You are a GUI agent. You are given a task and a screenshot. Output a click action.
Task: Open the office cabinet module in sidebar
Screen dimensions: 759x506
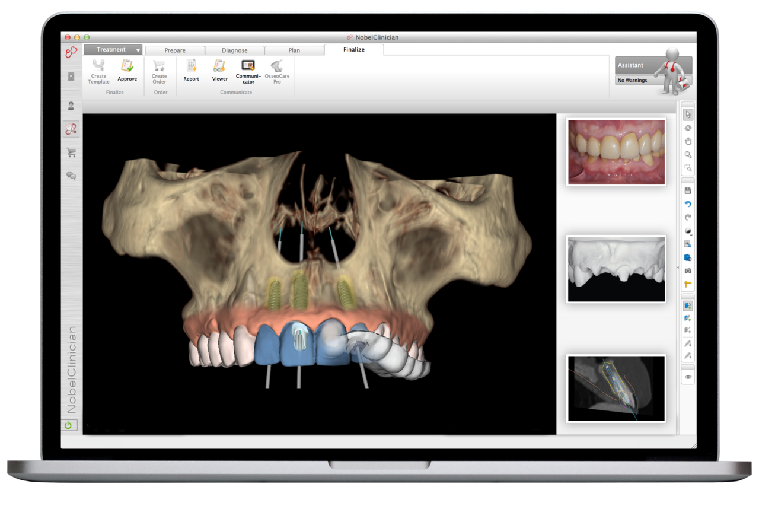71,77
